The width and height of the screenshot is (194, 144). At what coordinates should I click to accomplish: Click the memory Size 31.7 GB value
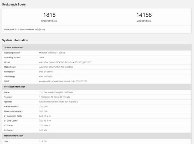click(x=43, y=141)
